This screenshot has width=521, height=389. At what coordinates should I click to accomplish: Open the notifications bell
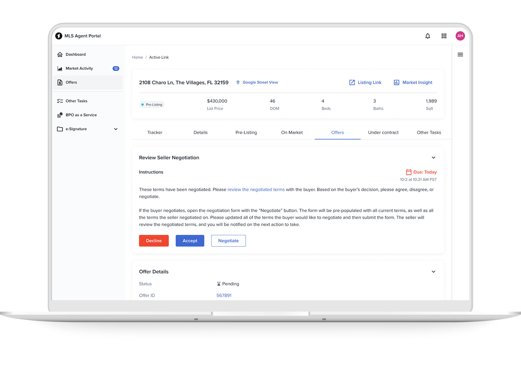coord(428,36)
